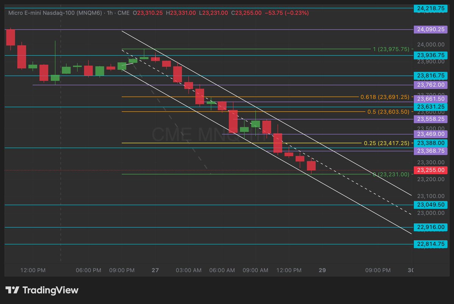Click the open value O23,310.25
This screenshot has height=304, width=454.
[x=148, y=13]
